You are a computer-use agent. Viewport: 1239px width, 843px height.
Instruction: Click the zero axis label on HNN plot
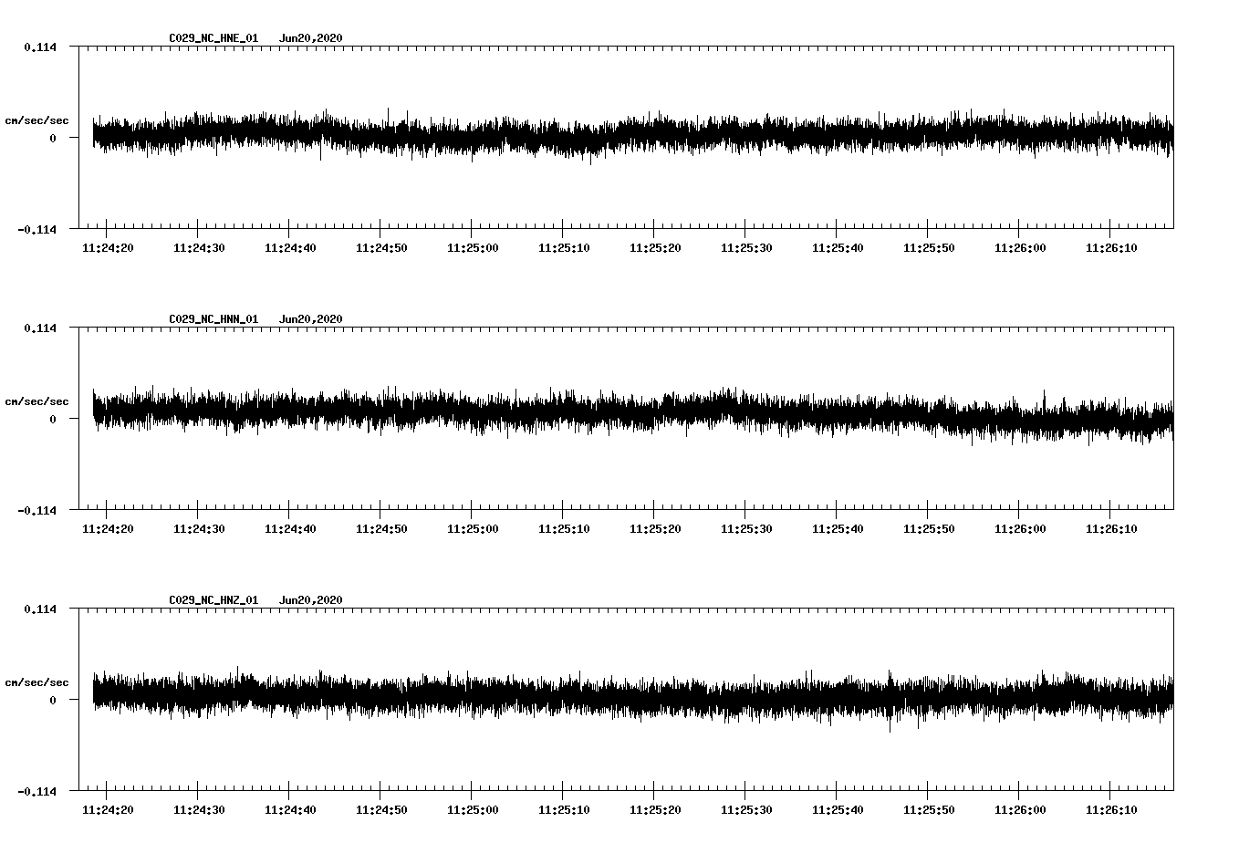pos(53,419)
